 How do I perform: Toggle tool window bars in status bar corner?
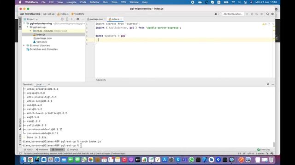tap(20, 154)
